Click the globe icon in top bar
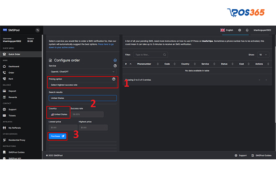Image resolution: width=276 pixels, height=184 pixels. (240, 30)
